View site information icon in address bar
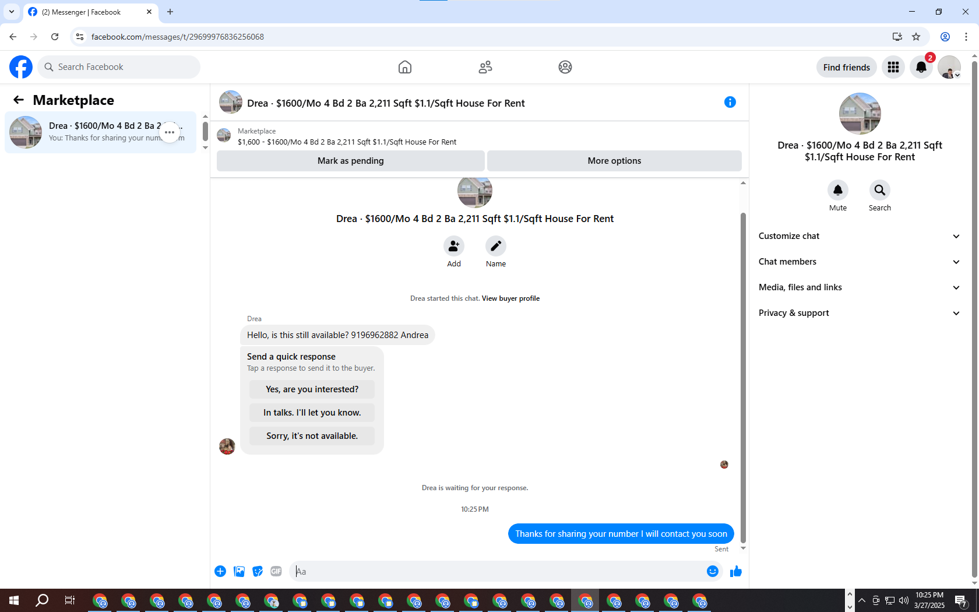979x612 pixels. pyautogui.click(x=80, y=37)
